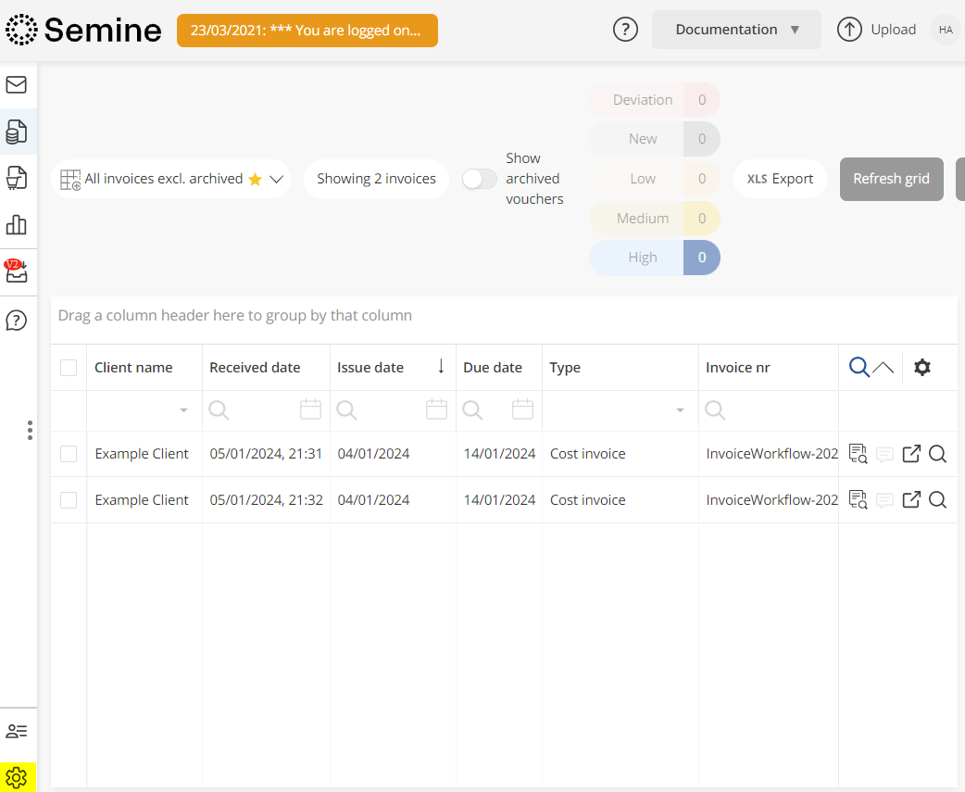
Task: Select the first Example Client row checkbox
Action: pos(69,454)
